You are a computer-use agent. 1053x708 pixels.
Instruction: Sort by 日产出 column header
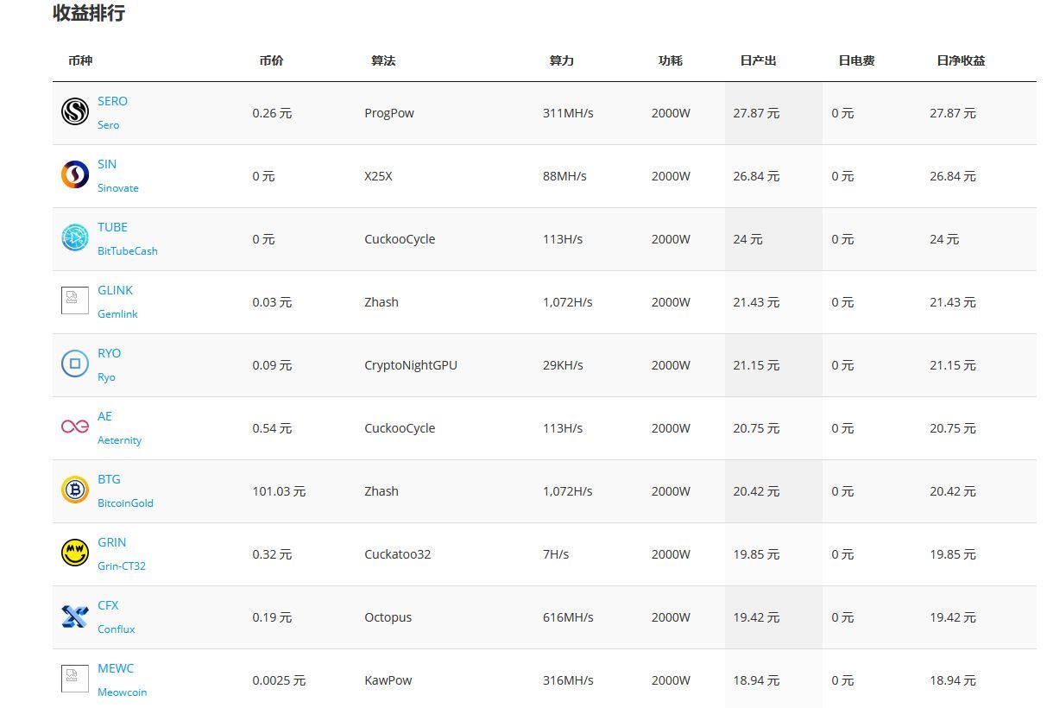tap(758, 60)
